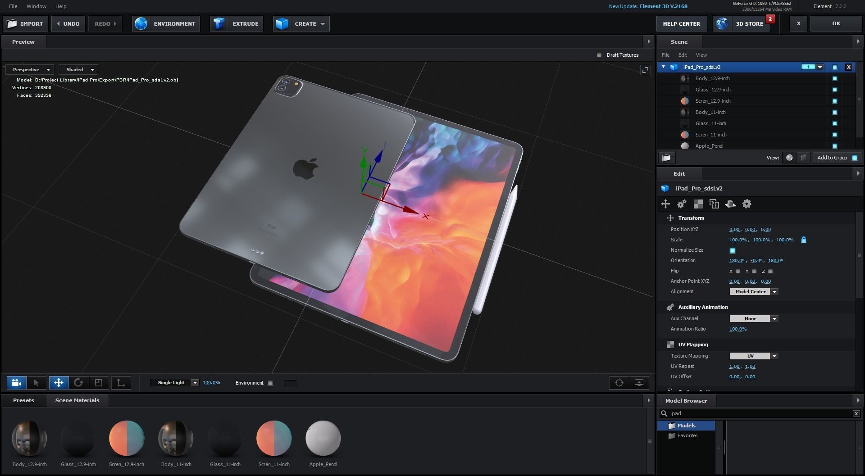The image size is (865, 476).
Task: Open the Transform section icon in Edit
Action: point(665,204)
